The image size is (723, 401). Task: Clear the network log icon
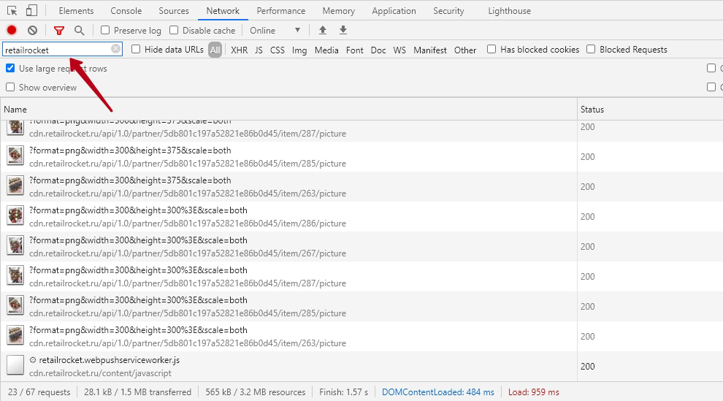(32, 30)
